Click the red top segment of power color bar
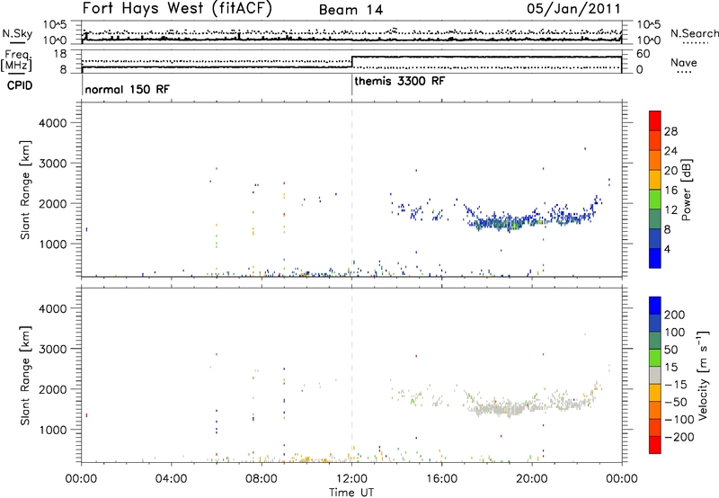Screen dimensions: 719x498 coord(655,120)
